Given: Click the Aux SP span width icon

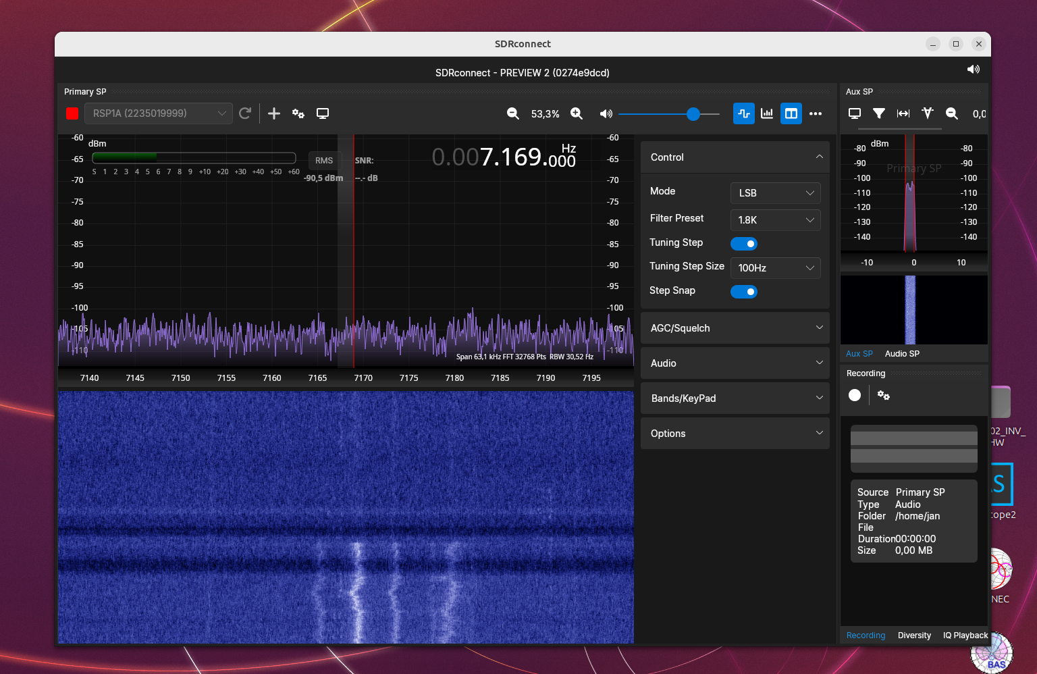Looking at the screenshot, I should coord(903,113).
